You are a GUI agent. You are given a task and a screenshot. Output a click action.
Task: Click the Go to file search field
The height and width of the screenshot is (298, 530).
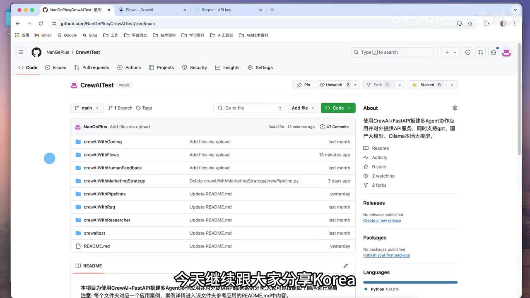click(x=250, y=108)
